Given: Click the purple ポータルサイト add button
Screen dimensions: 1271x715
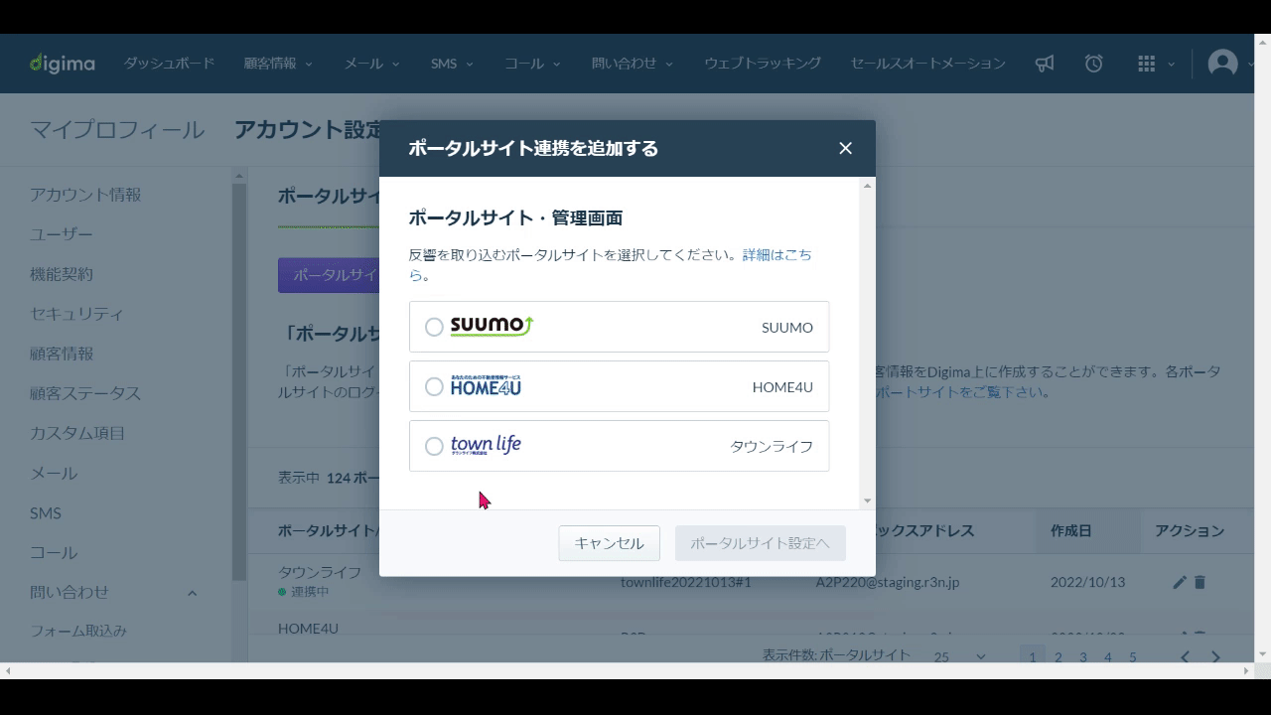Looking at the screenshot, I should pos(329,275).
